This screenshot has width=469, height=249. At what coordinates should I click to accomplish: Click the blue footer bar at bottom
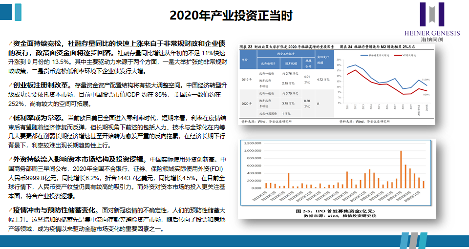pyautogui.click(x=195, y=242)
